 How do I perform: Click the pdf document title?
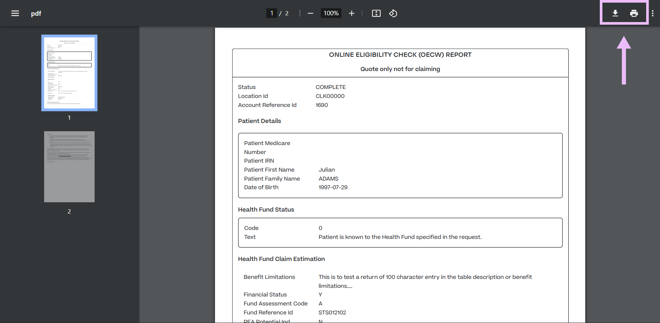tap(36, 13)
